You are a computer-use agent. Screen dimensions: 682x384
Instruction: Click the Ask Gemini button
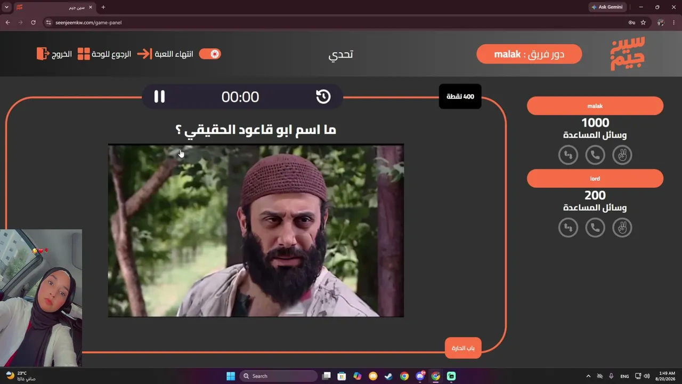[x=607, y=7]
